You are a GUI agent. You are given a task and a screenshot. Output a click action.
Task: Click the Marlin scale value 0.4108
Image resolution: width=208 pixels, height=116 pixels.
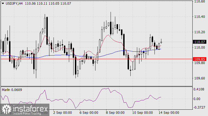pyautogui.click(x=199, y=89)
